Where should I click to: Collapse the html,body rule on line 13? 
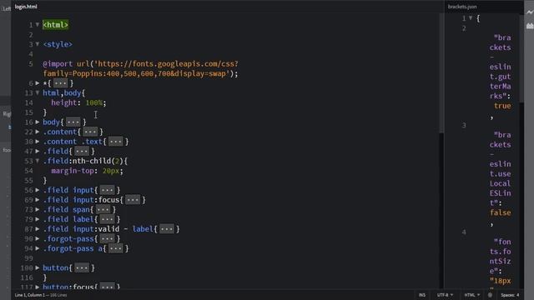[38, 92]
